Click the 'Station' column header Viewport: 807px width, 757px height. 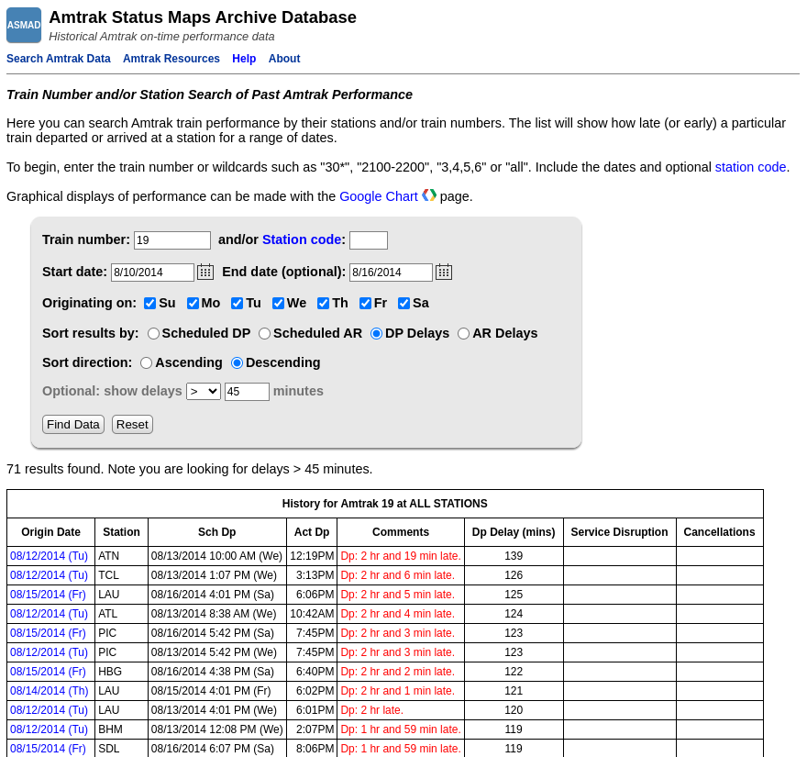121,532
